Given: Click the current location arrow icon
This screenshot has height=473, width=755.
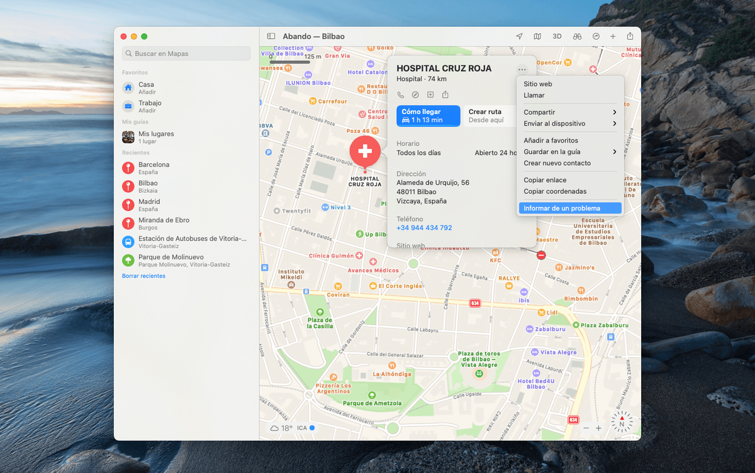Looking at the screenshot, I should (x=519, y=36).
